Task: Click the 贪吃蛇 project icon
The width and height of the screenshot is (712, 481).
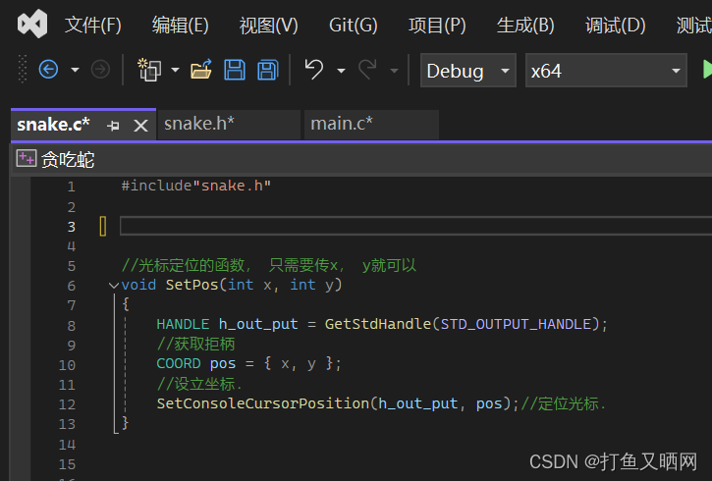Action: tap(26, 159)
